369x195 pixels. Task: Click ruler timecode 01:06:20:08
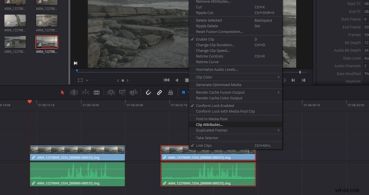click(x=135, y=105)
